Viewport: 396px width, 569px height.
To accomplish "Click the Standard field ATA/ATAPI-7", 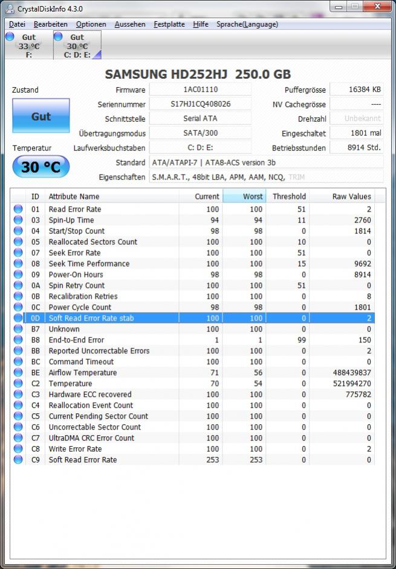I will pyautogui.click(x=267, y=162).
